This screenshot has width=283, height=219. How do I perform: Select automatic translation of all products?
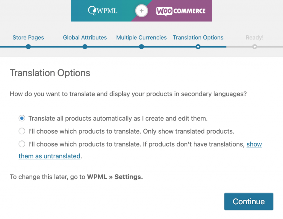[x=22, y=118]
